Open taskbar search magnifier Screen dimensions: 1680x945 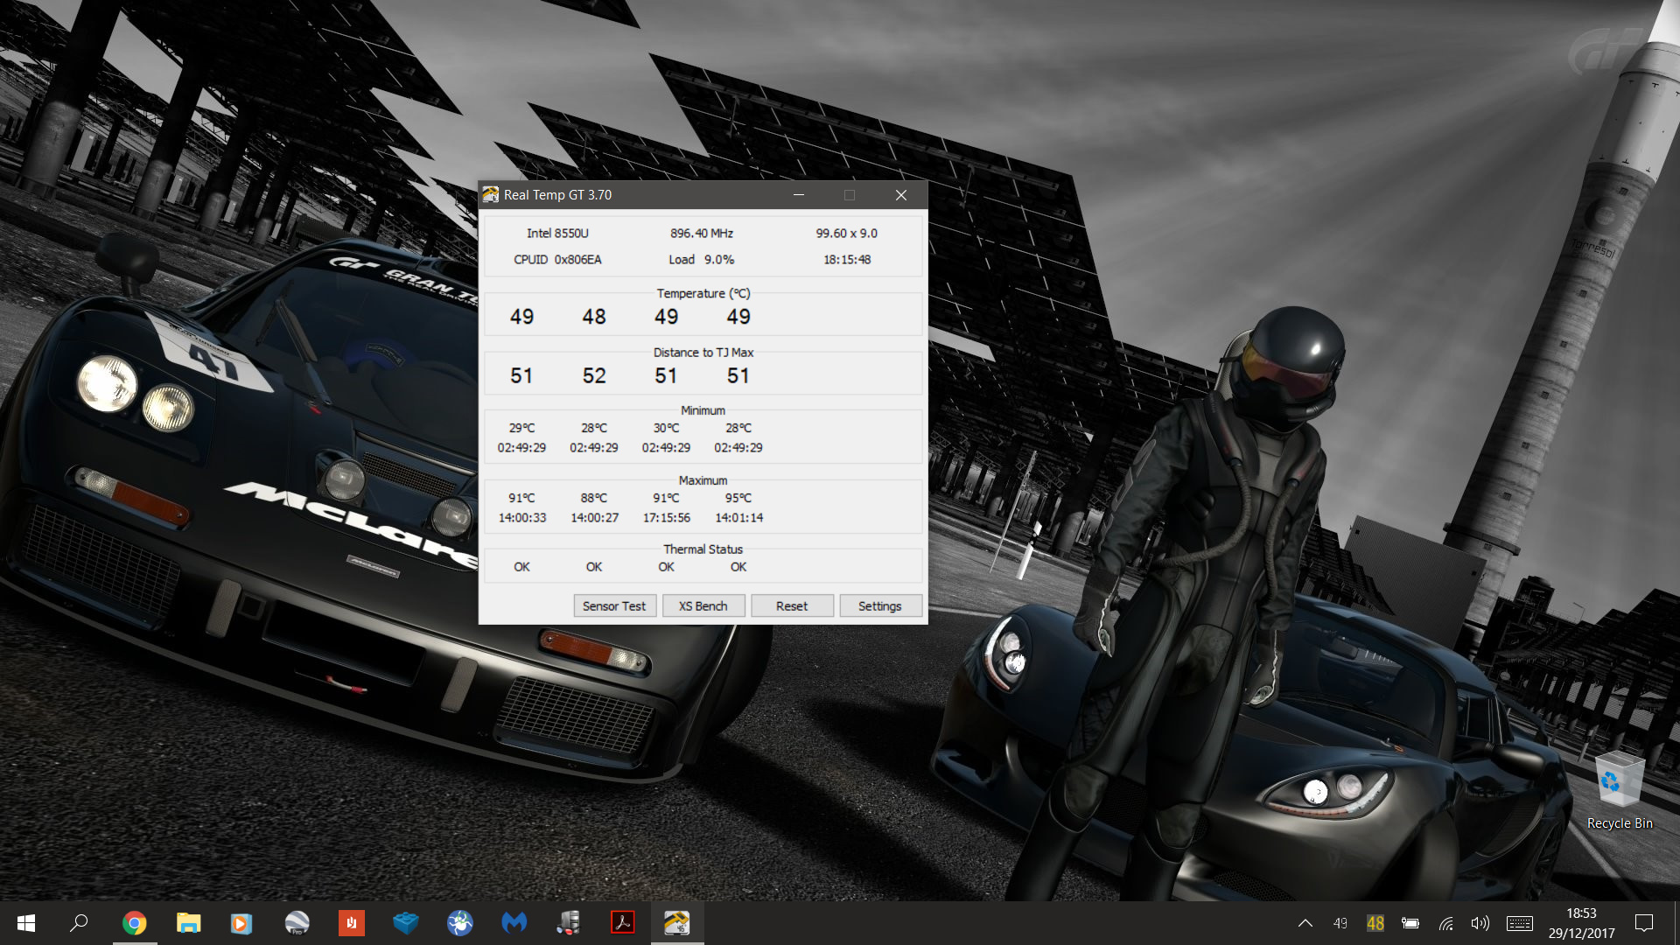[x=80, y=923]
